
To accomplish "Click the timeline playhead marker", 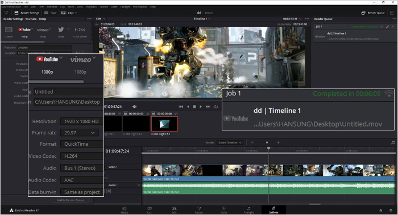I will pyautogui.click(x=268, y=148).
